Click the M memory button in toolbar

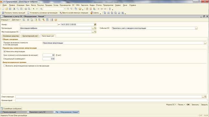pos(98,9)
